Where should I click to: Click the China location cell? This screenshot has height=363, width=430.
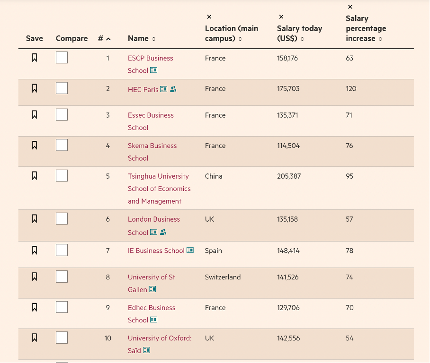[214, 176]
